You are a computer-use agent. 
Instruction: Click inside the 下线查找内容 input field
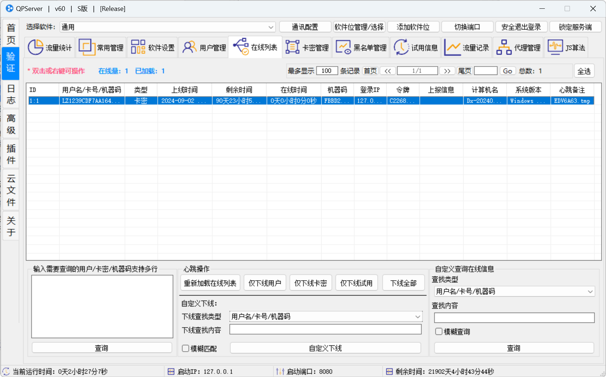pyautogui.click(x=325, y=329)
